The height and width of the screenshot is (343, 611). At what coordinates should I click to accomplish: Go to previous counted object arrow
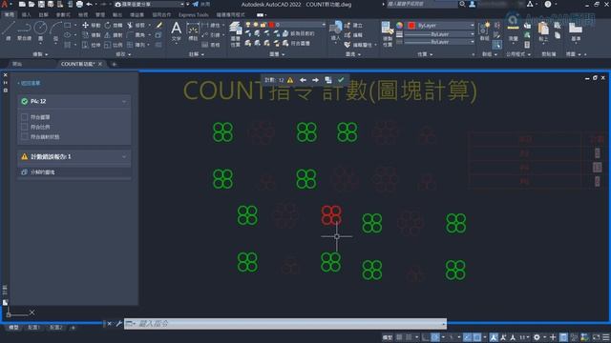click(303, 80)
